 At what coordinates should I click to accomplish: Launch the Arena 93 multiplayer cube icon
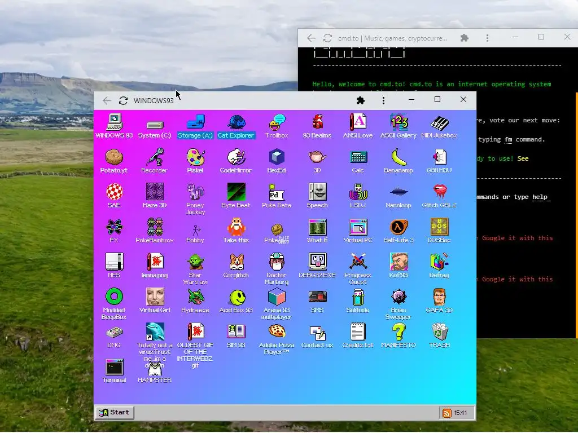coord(277,297)
